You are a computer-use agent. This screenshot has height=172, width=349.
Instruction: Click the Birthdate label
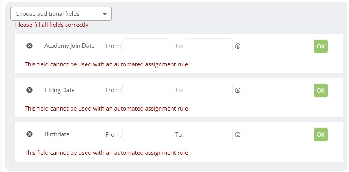click(x=57, y=134)
